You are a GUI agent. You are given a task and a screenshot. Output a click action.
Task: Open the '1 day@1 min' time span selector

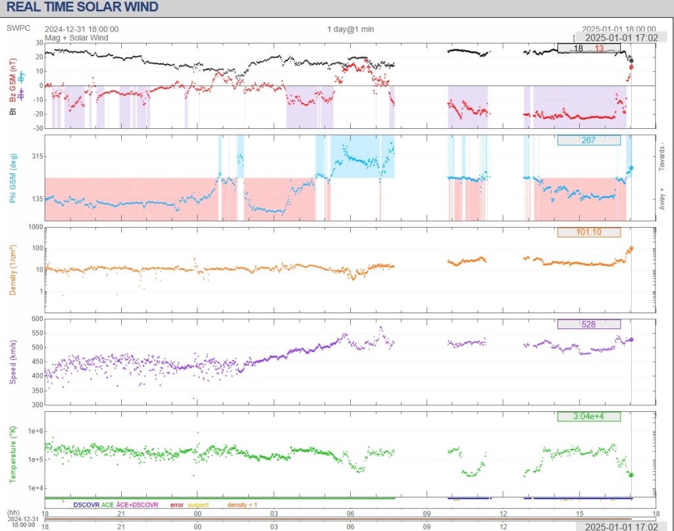point(350,29)
